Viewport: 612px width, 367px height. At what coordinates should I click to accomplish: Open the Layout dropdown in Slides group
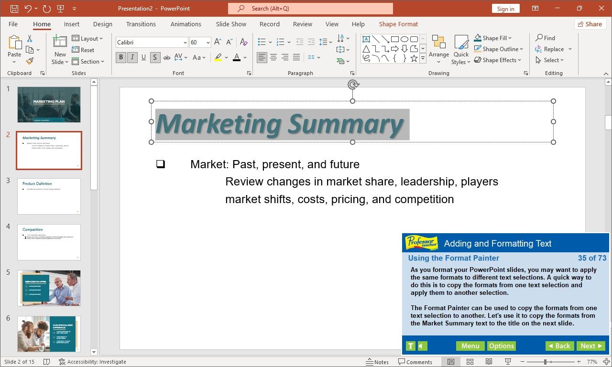coord(87,39)
